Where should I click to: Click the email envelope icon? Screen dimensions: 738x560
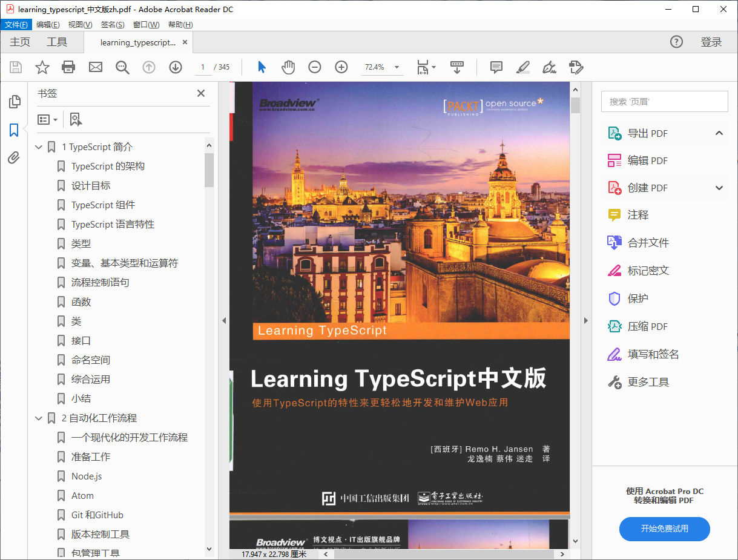pyautogui.click(x=96, y=67)
